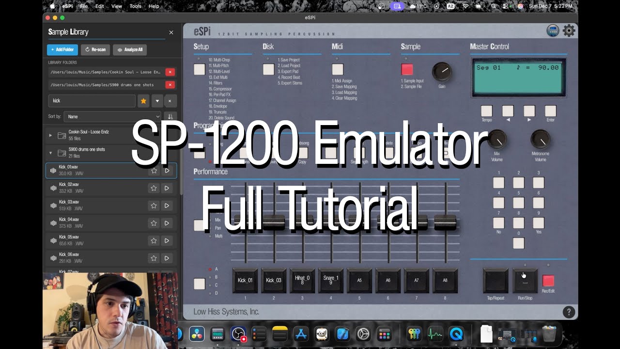
Task: Open the View menu
Action: pyautogui.click(x=117, y=6)
